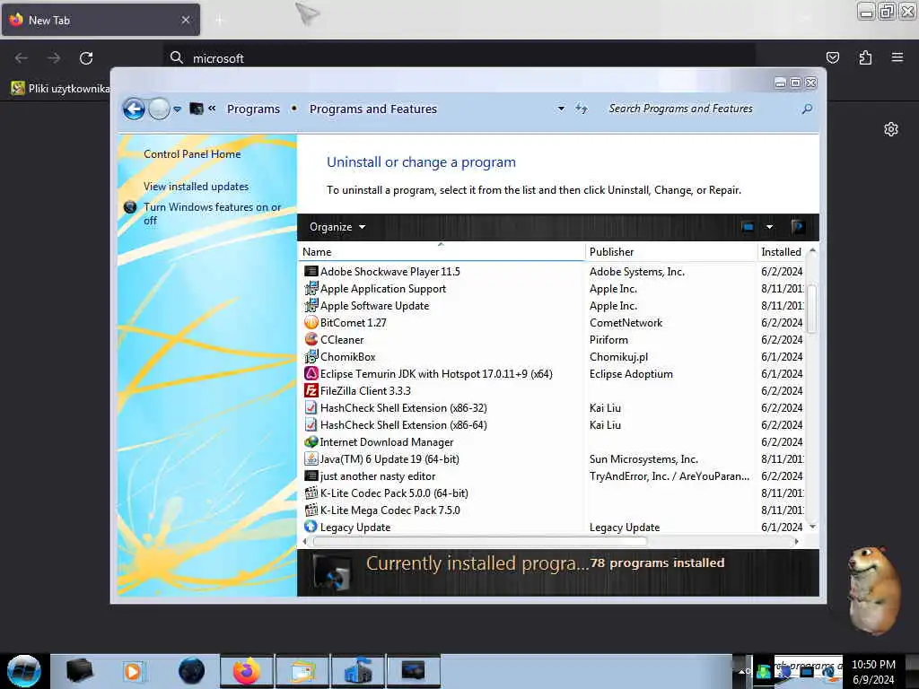Select the Chomikuj.pl publisher cell
The image size is (919, 689).
618,357
